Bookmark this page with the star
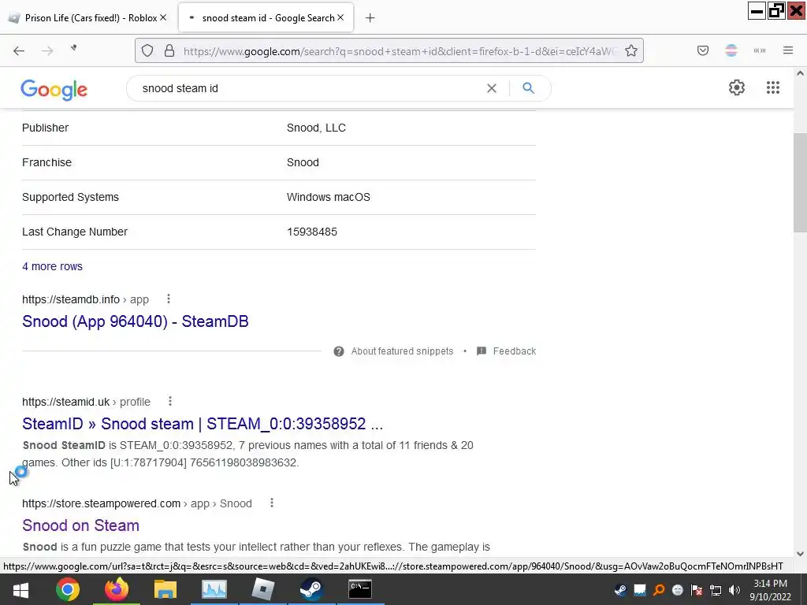 coord(631,50)
